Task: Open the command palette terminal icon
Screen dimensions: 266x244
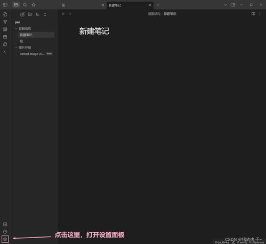Action: [x=5, y=52]
